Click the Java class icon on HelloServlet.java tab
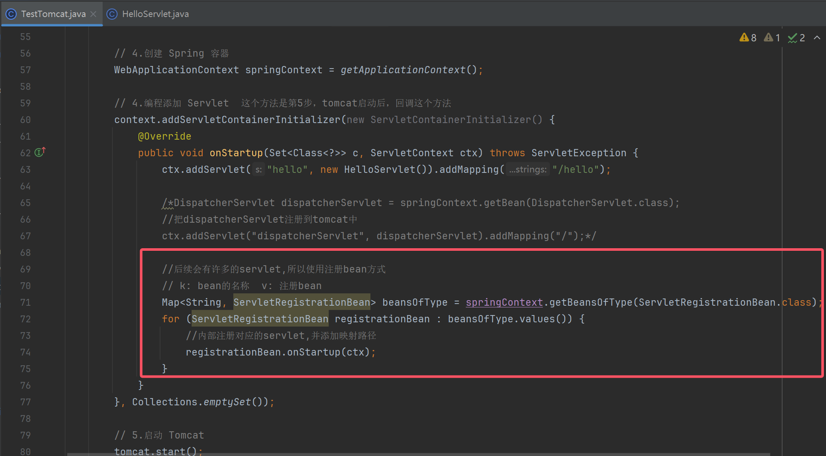The height and width of the screenshot is (456, 826). click(x=112, y=14)
